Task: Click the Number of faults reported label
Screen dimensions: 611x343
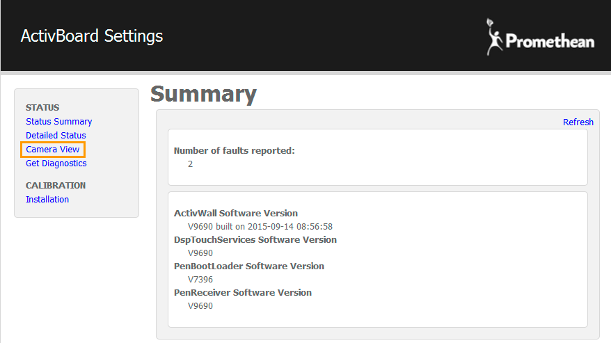Action: [234, 151]
